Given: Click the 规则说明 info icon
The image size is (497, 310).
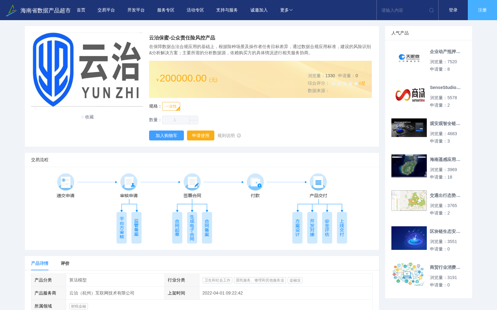Looking at the screenshot, I should [x=239, y=135].
